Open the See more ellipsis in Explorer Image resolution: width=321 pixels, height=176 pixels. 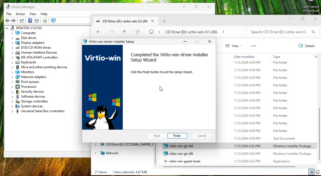pyautogui.click(x=253, y=46)
